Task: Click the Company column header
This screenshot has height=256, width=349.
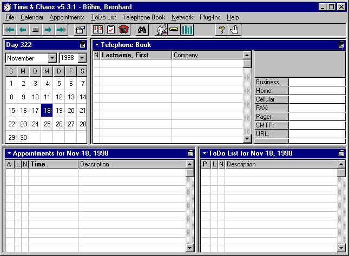Action: pos(207,55)
